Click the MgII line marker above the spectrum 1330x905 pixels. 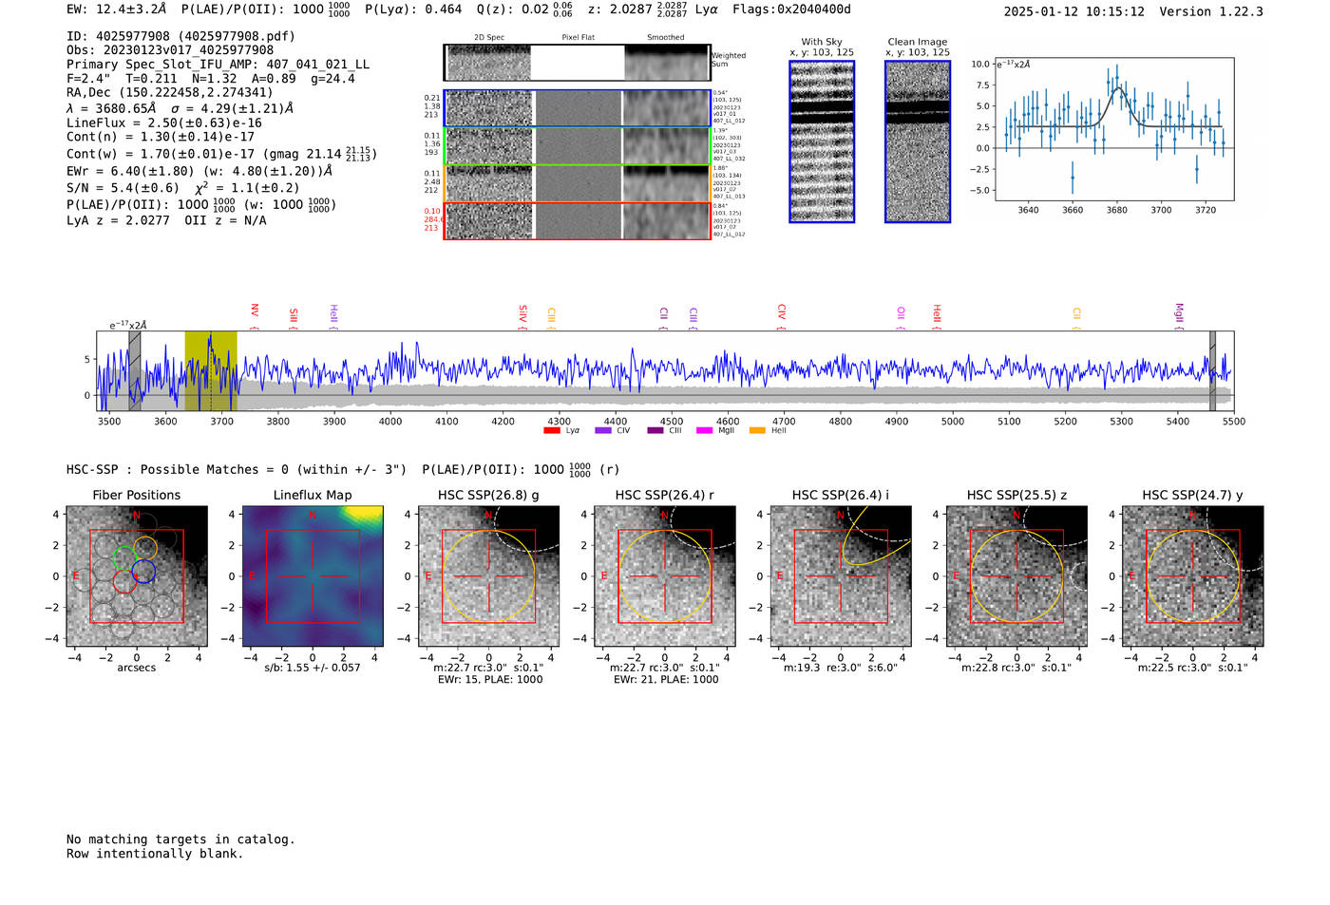click(x=1179, y=315)
